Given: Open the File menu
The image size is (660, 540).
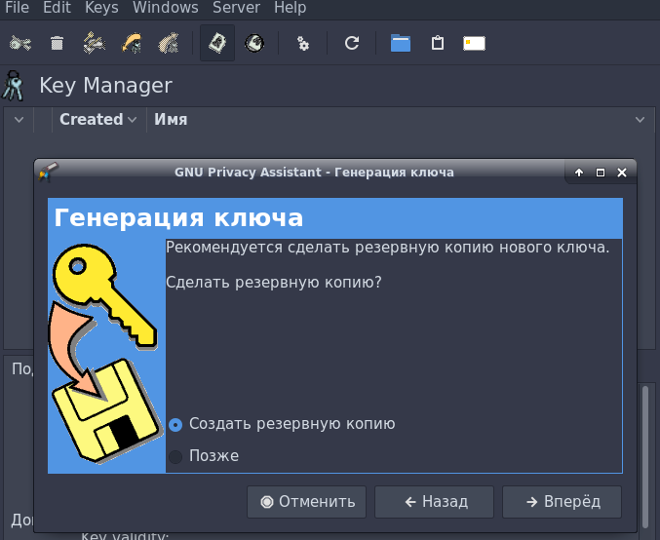Looking at the screenshot, I should (18, 8).
